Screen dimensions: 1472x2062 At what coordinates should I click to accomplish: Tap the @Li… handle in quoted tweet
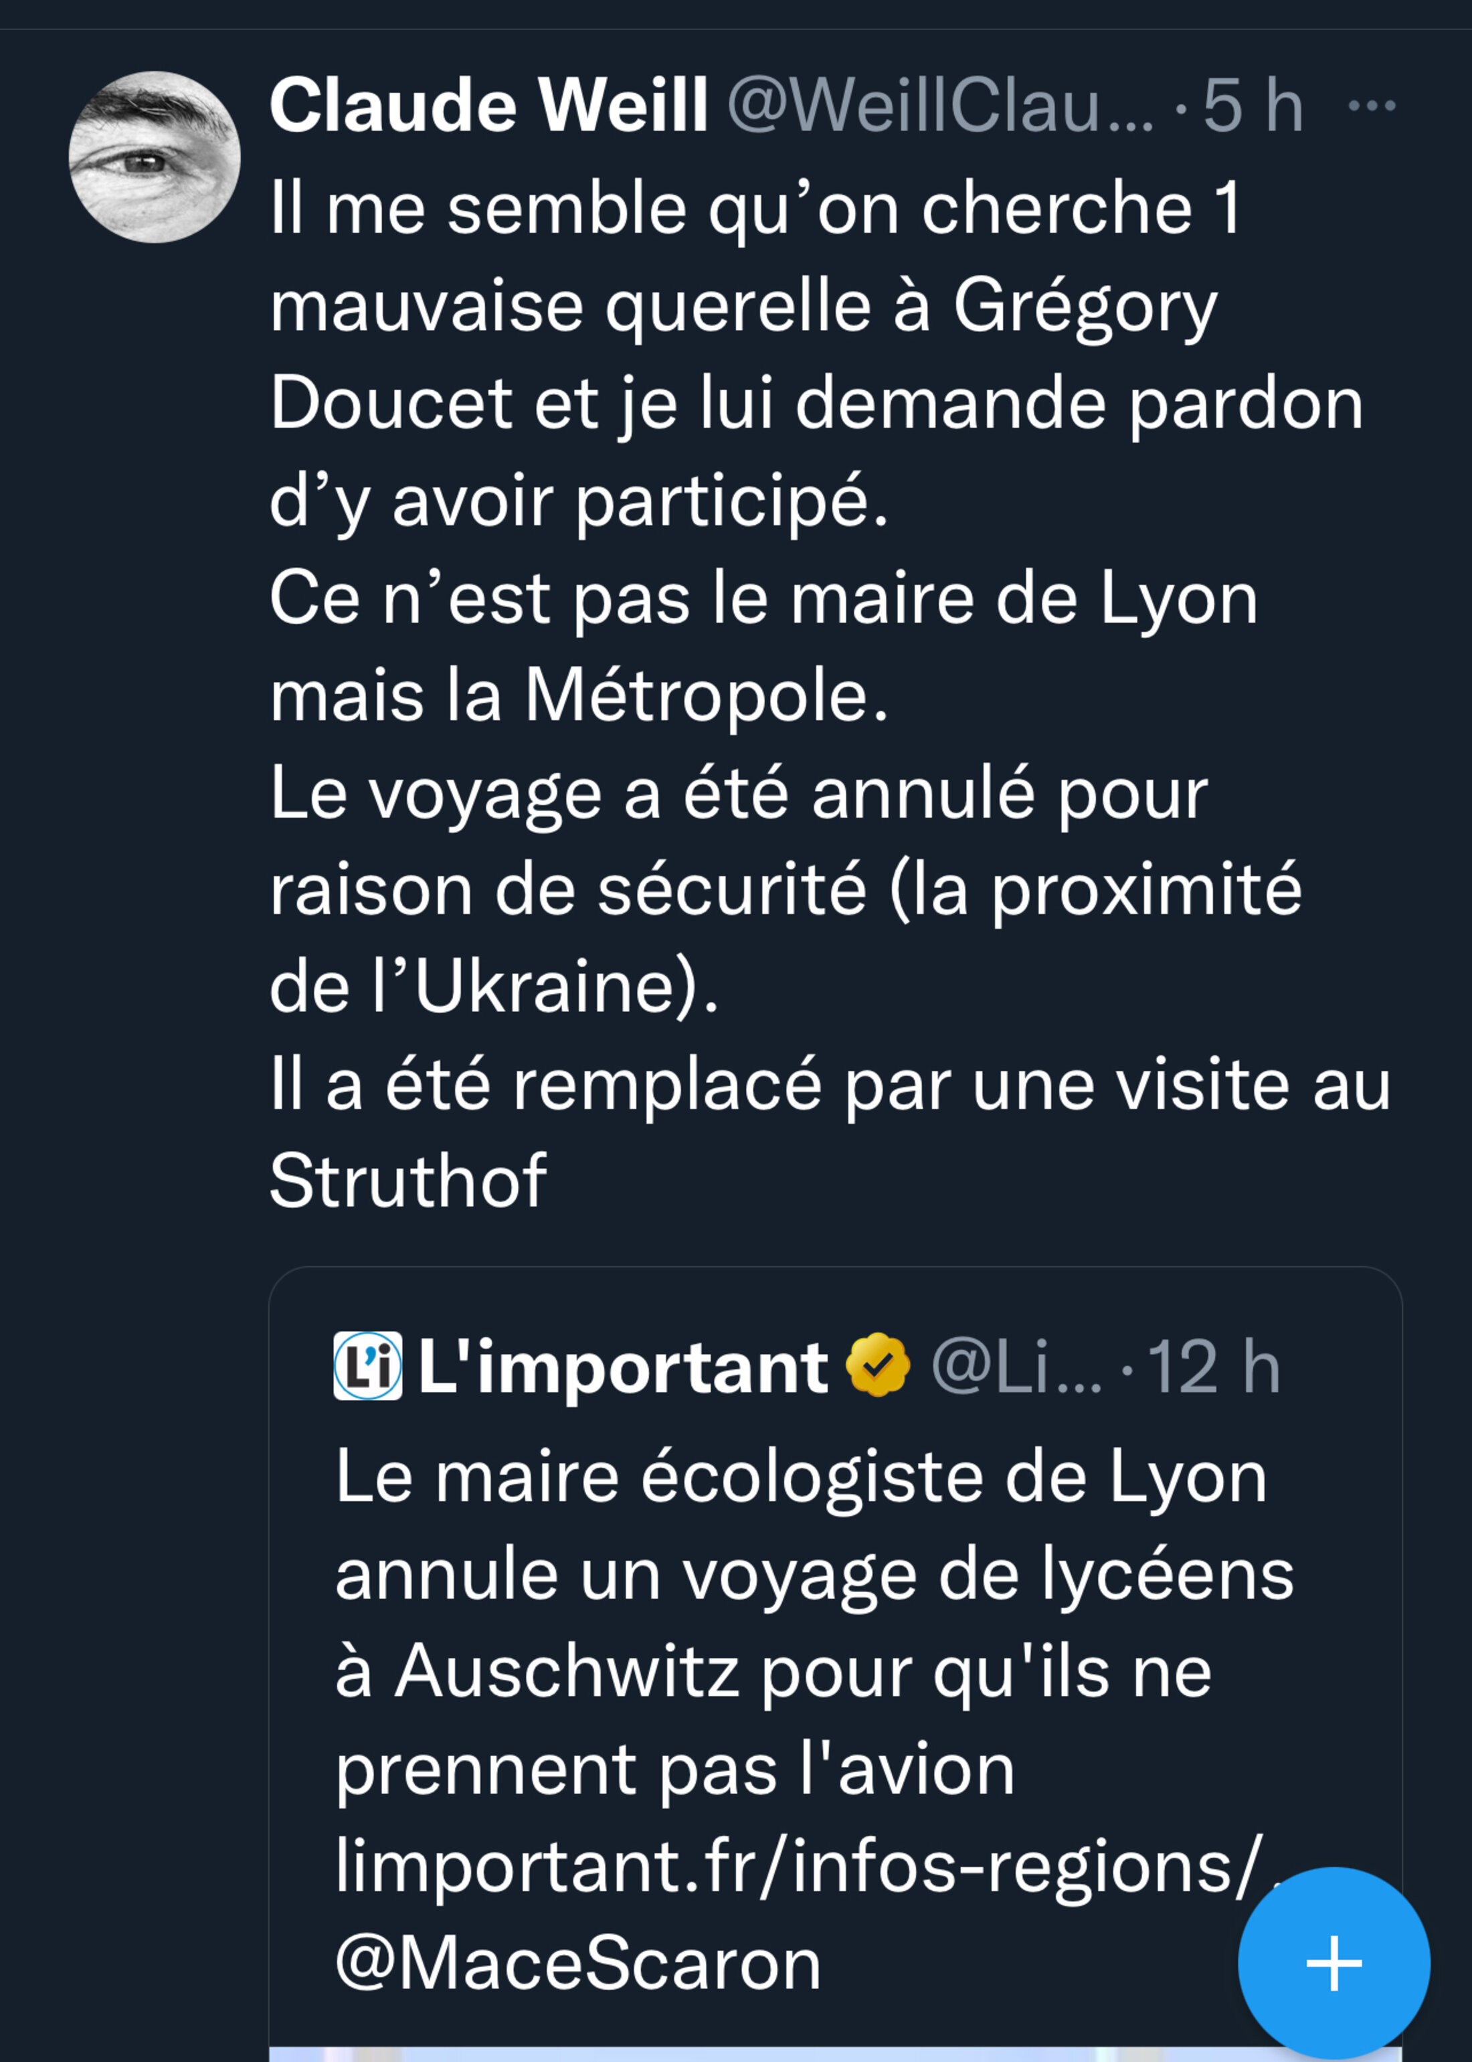point(1016,1366)
